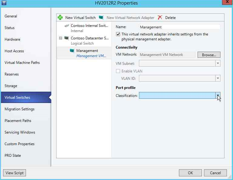This screenshot has width=233, height=180.
Task: Collapse the Contoso Datacenter switch tree node
Action: pyautogui.click(x=61, y=38)
